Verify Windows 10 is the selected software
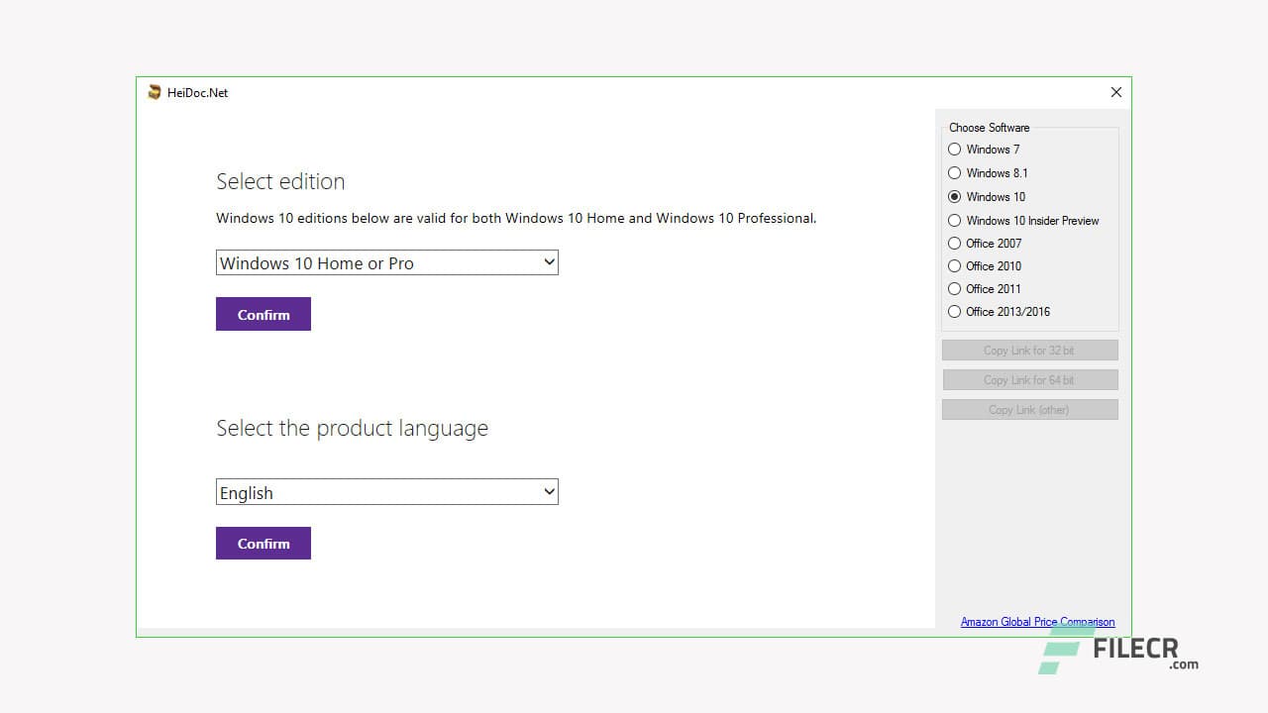 click(954, 196)
